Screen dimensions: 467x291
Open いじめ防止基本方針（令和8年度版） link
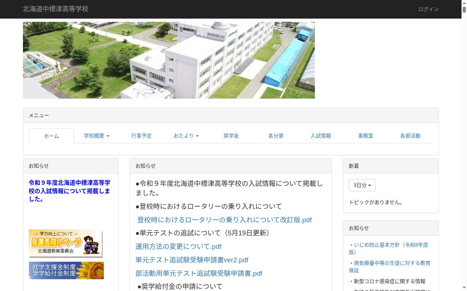[389, 248]
